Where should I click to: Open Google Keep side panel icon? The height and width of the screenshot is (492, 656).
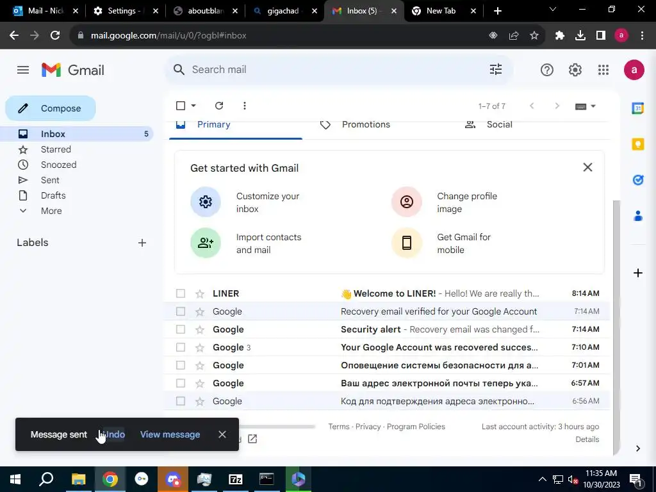[637, 144]
